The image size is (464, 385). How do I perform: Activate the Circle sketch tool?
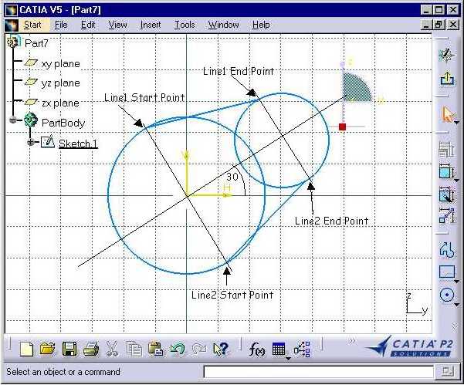click(446, 295)
